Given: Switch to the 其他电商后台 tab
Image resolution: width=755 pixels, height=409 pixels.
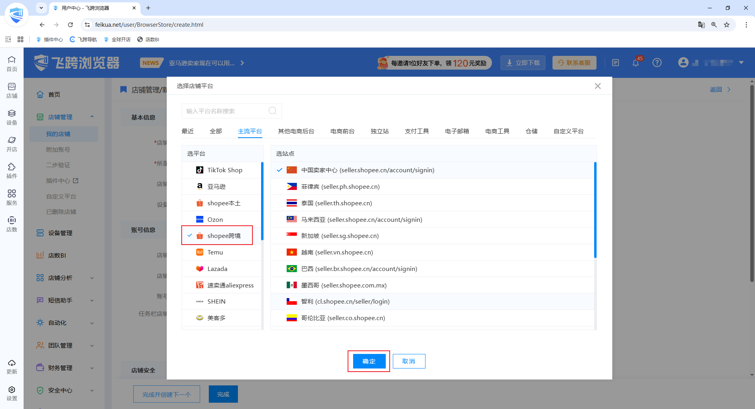Looking at the screenshot, I should click(x=296, y=131).
